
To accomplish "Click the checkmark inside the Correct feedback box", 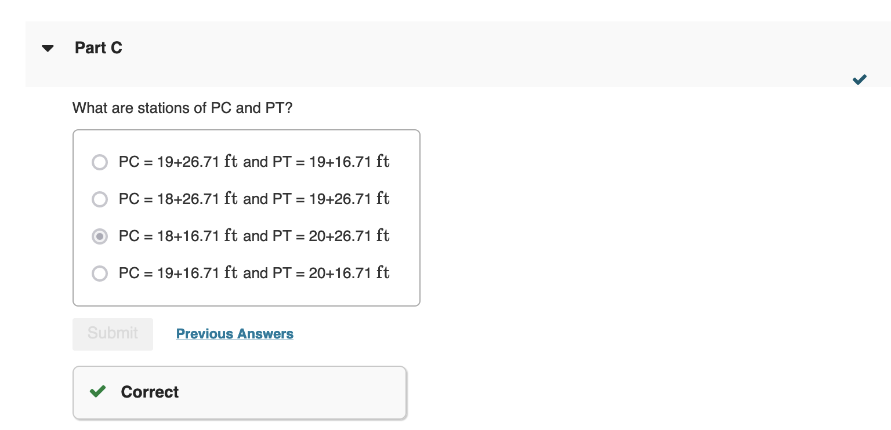I will point(97,392).
